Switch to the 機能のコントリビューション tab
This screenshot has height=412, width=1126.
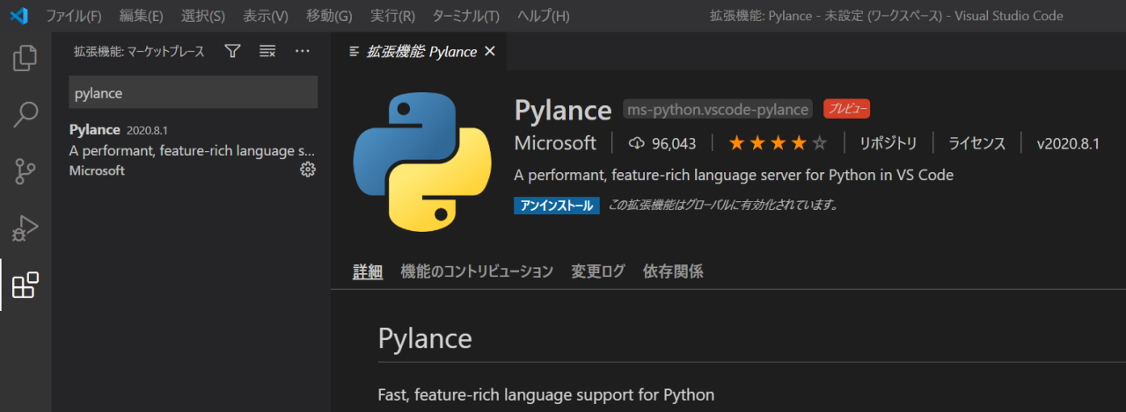476,271
